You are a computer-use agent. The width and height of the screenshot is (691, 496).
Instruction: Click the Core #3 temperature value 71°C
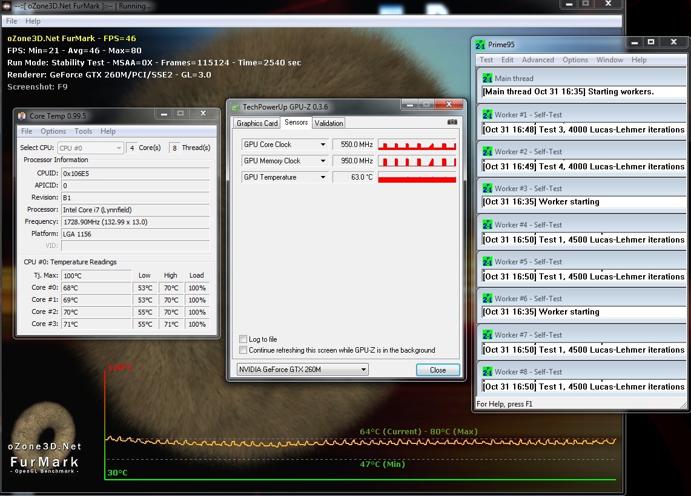(x=96, y=324)
